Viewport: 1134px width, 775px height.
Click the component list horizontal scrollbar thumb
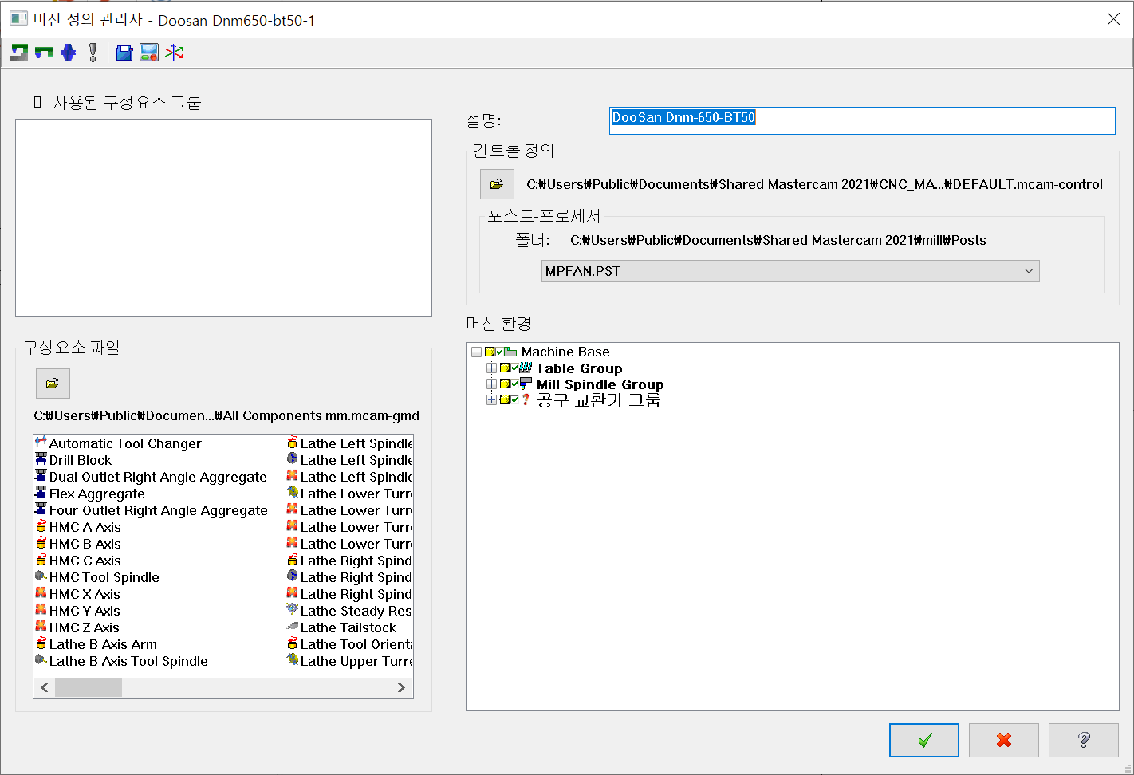pyautogui.click(x=89, y=687)
